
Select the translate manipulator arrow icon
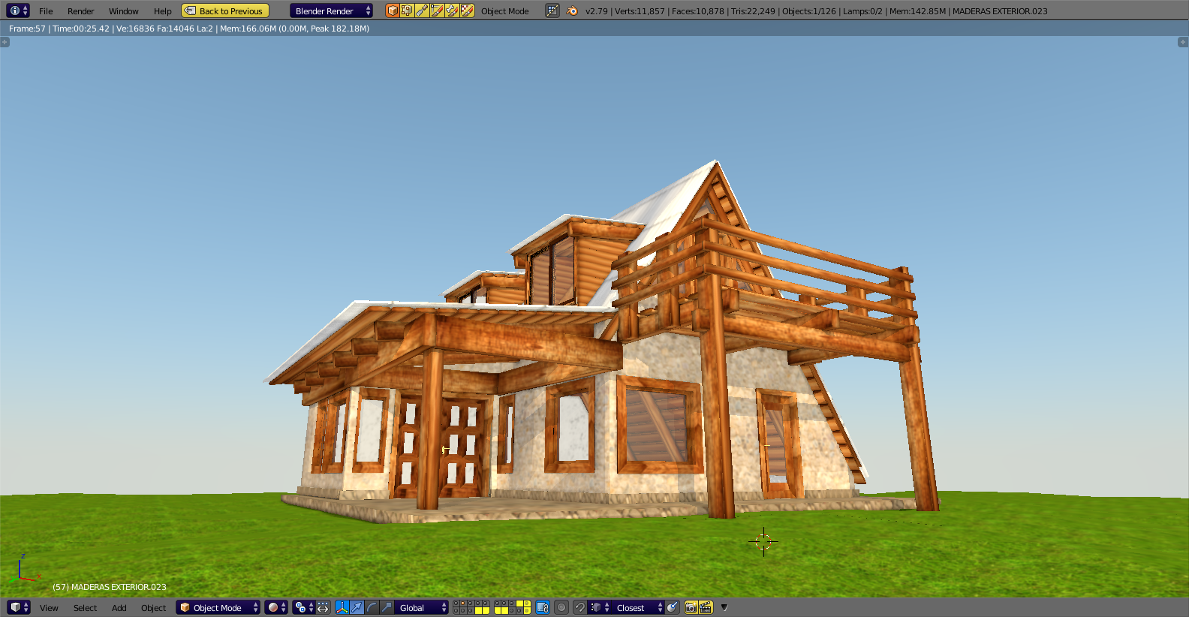(x=357, y=607)
